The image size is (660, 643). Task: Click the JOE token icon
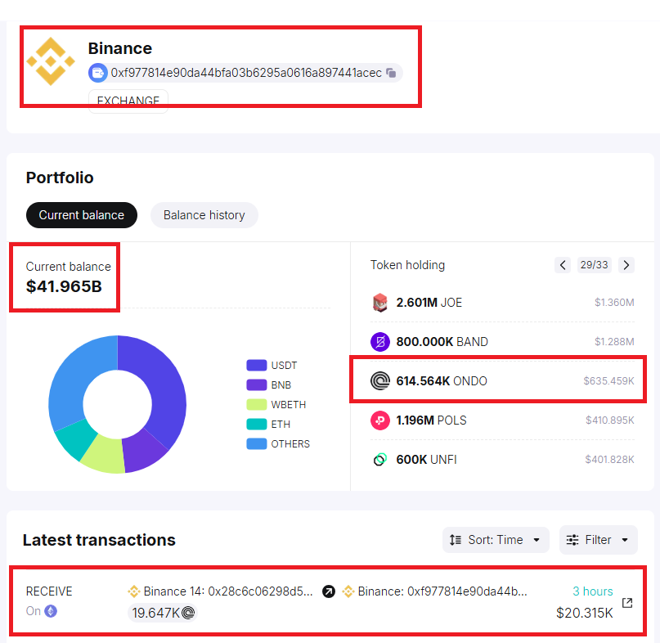pos(380,303)
